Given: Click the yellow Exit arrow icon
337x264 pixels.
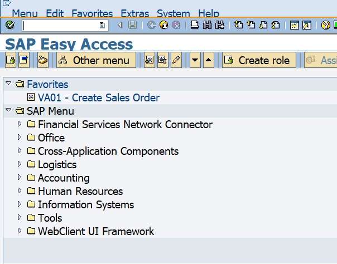Looking at the screenshot, I should point(163,25).
